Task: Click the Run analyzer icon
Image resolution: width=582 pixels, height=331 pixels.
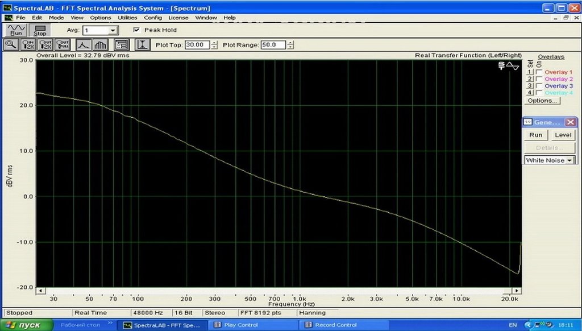Action: 16,30
